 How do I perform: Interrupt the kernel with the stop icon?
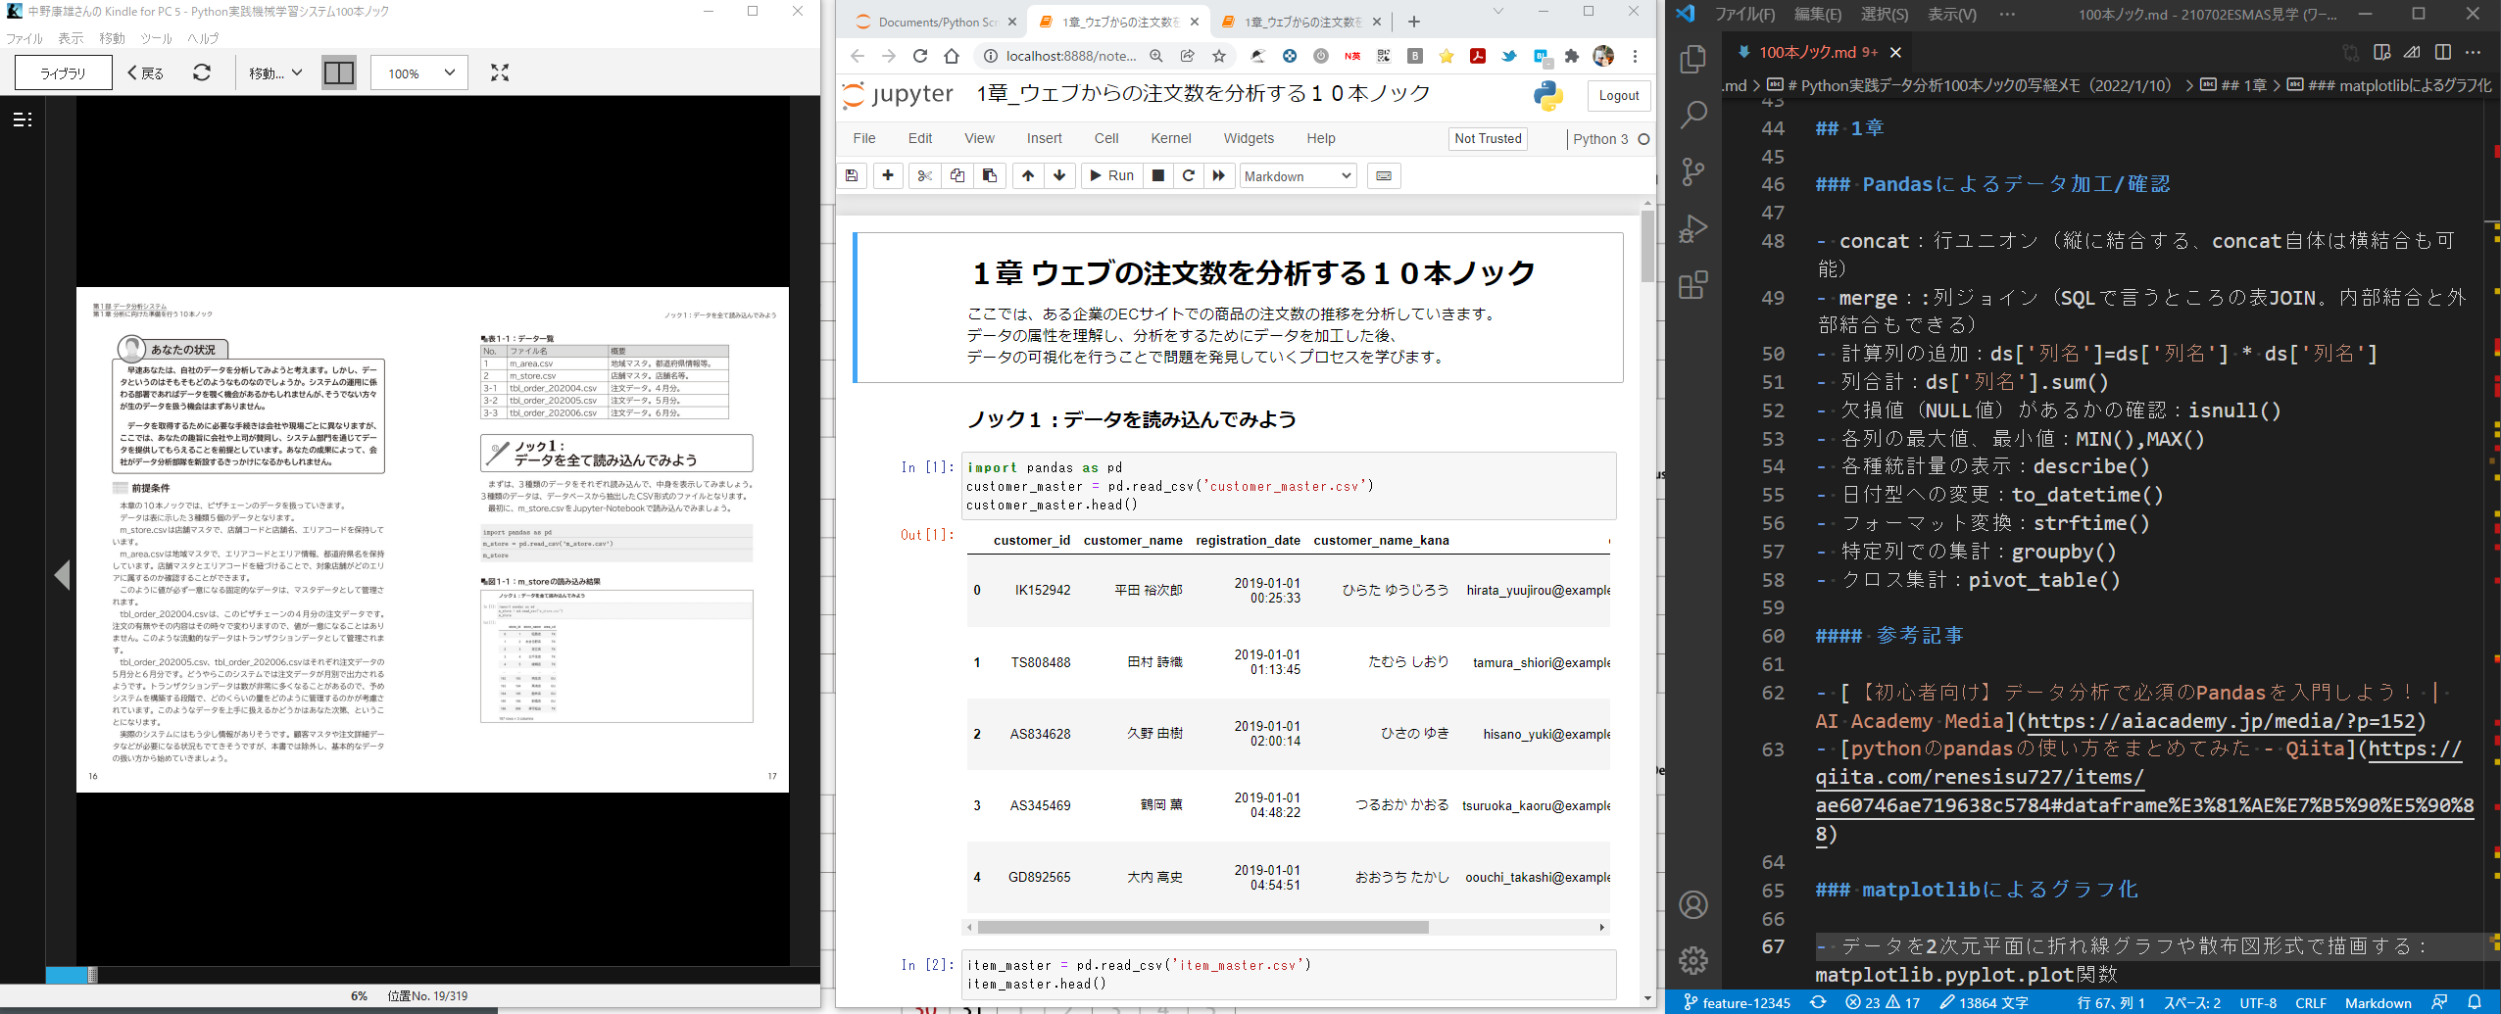(1157, 176)
